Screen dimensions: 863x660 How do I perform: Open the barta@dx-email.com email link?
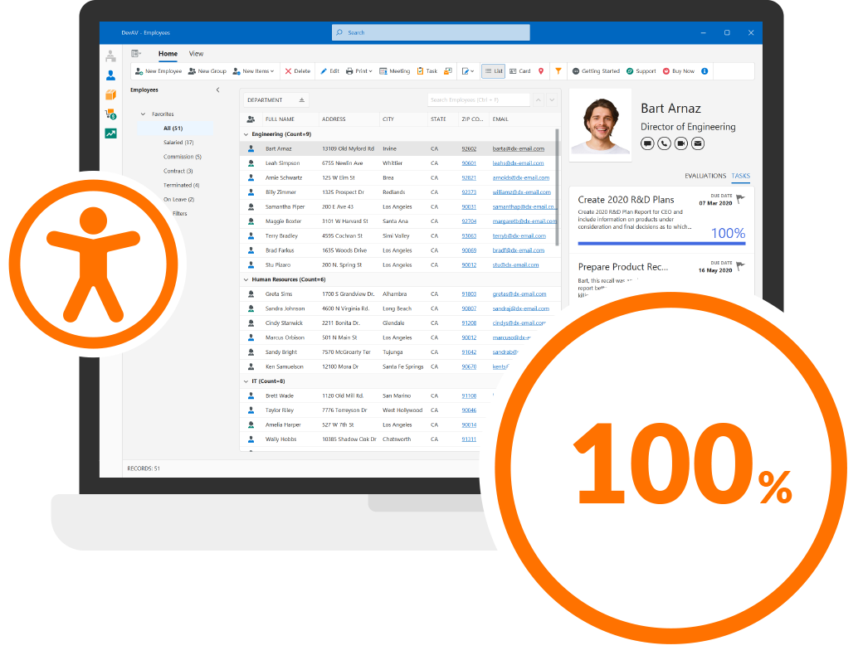point(518,149)
